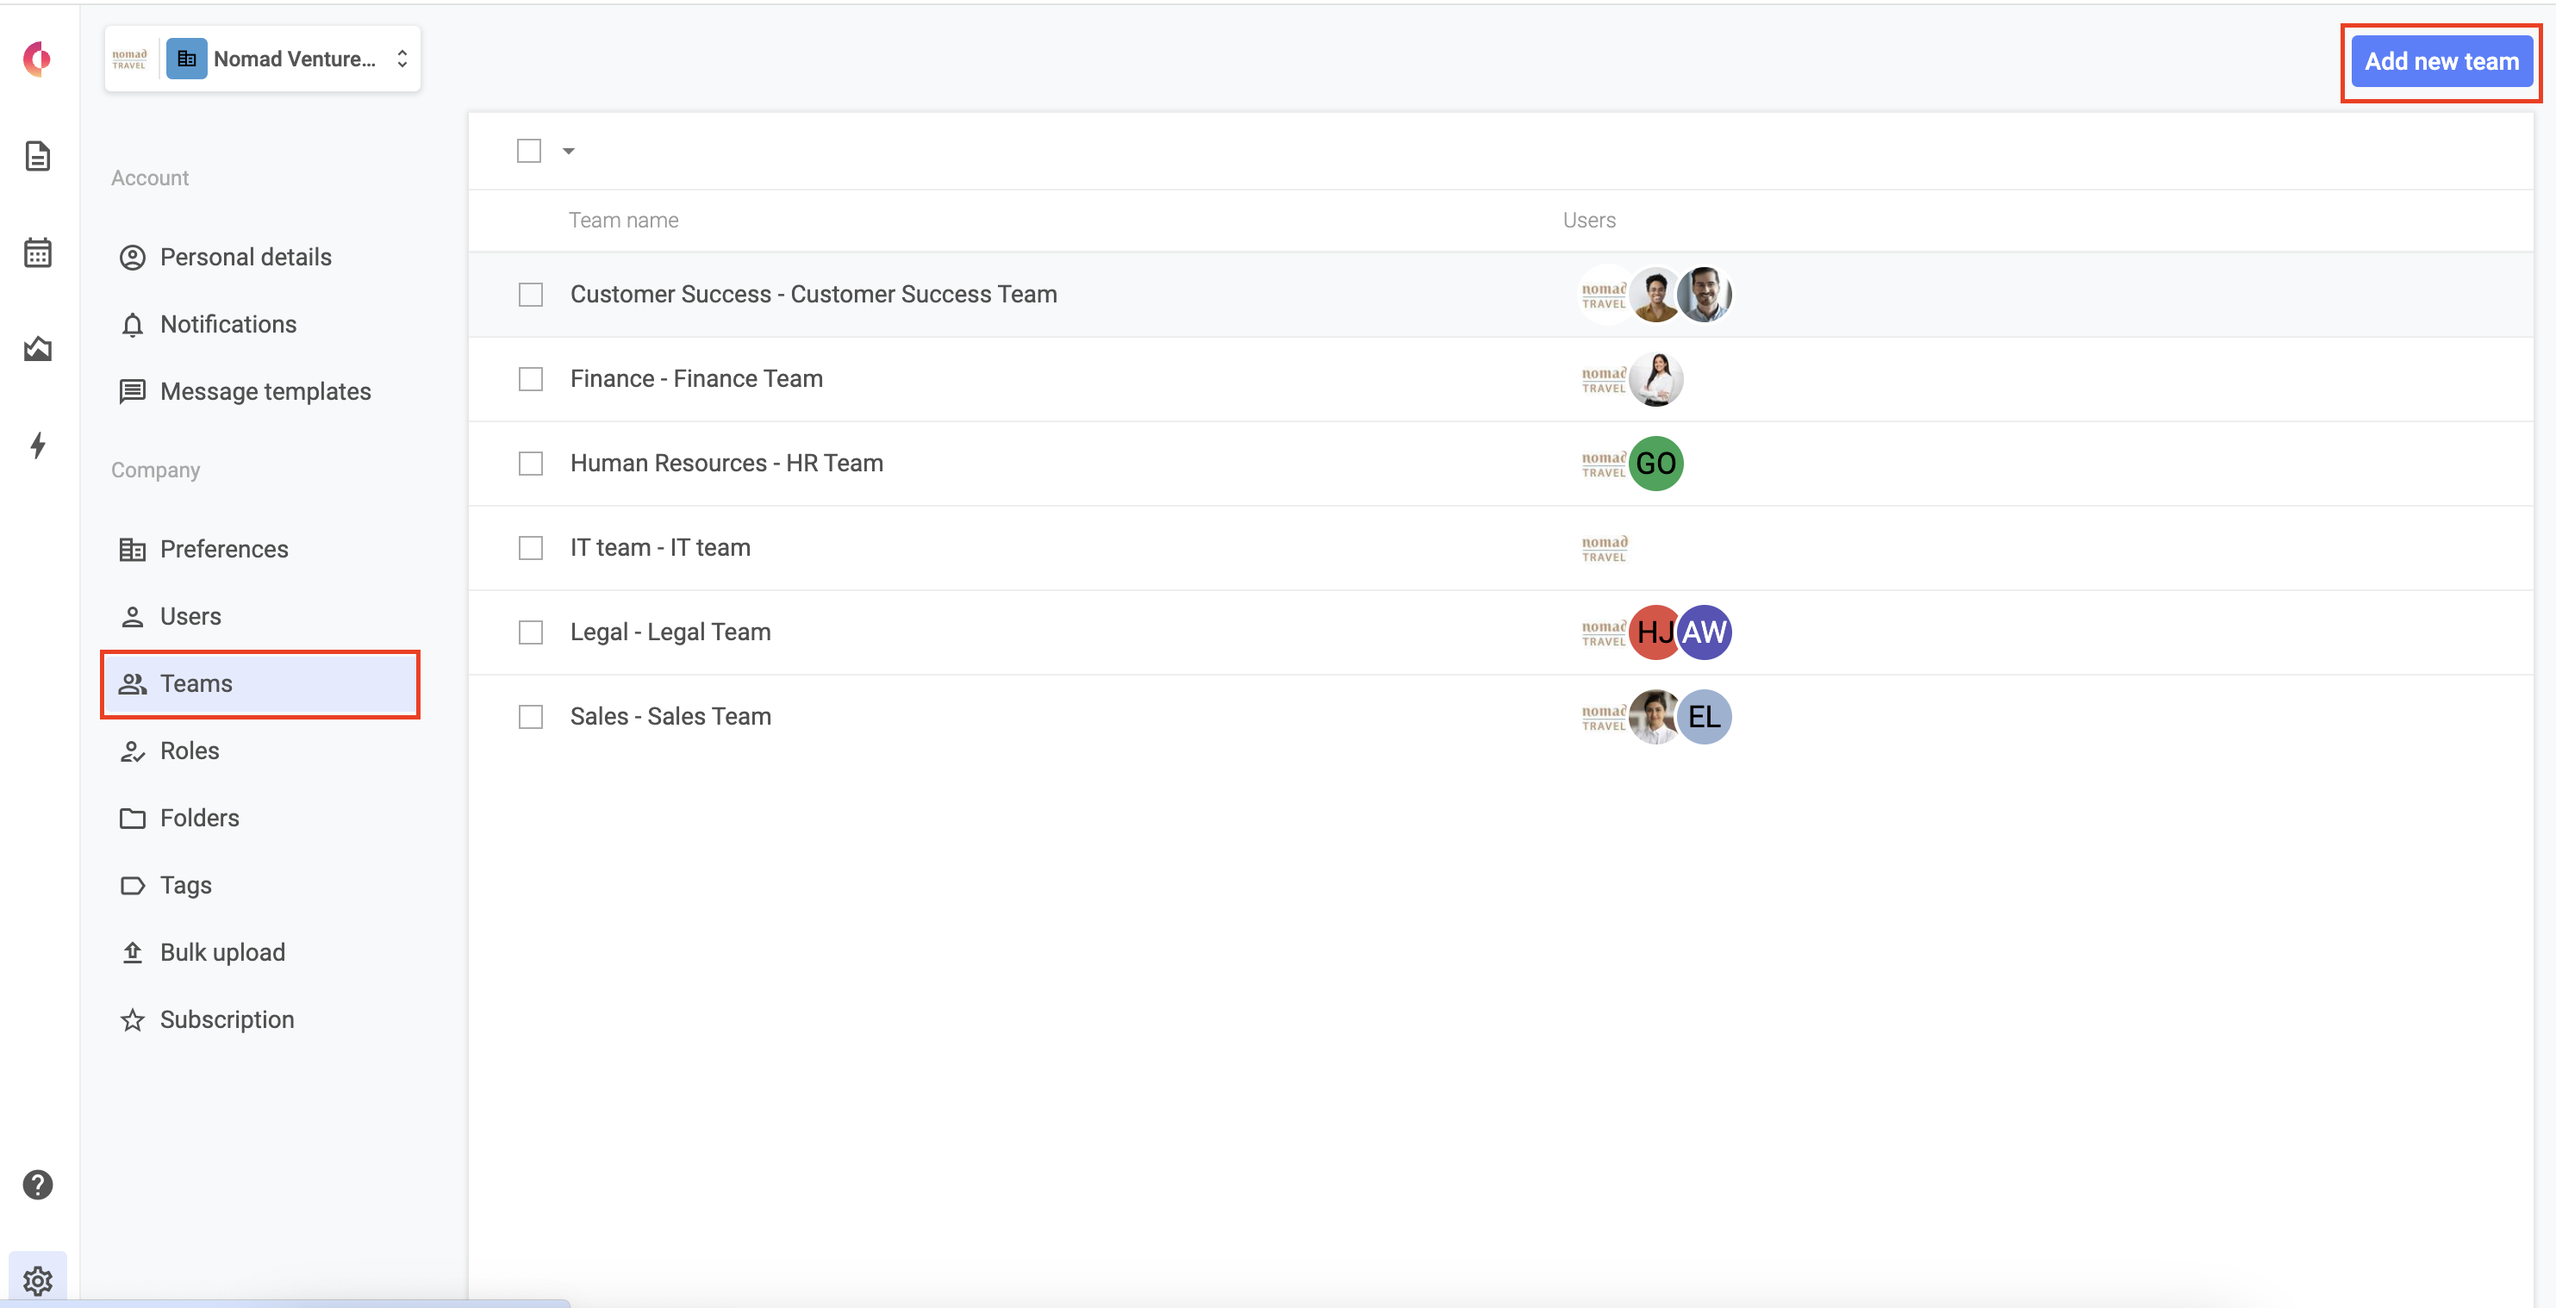Image resolution: width=2556 pixels, height=1308 pixels.
Task: Check the Finance Team checkbox
Action: (531, 379)
